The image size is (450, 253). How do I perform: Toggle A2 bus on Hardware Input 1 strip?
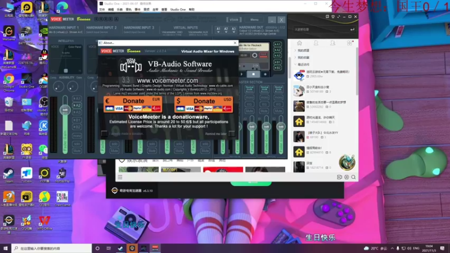coord(77,105)
